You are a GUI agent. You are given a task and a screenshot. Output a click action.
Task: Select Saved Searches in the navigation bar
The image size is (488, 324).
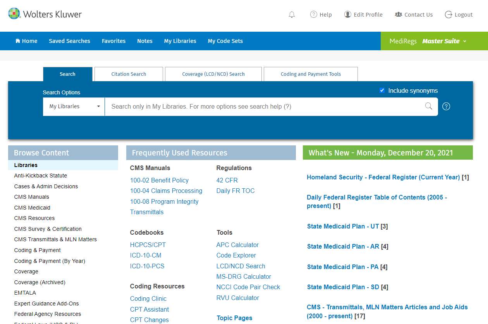pyautogui.click(x=69, y=41)
